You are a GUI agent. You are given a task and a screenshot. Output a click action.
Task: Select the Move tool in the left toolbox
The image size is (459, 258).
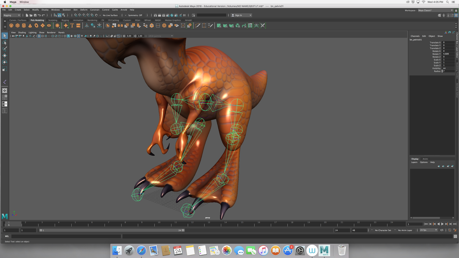pyautogui.click(x=4, y=55)
